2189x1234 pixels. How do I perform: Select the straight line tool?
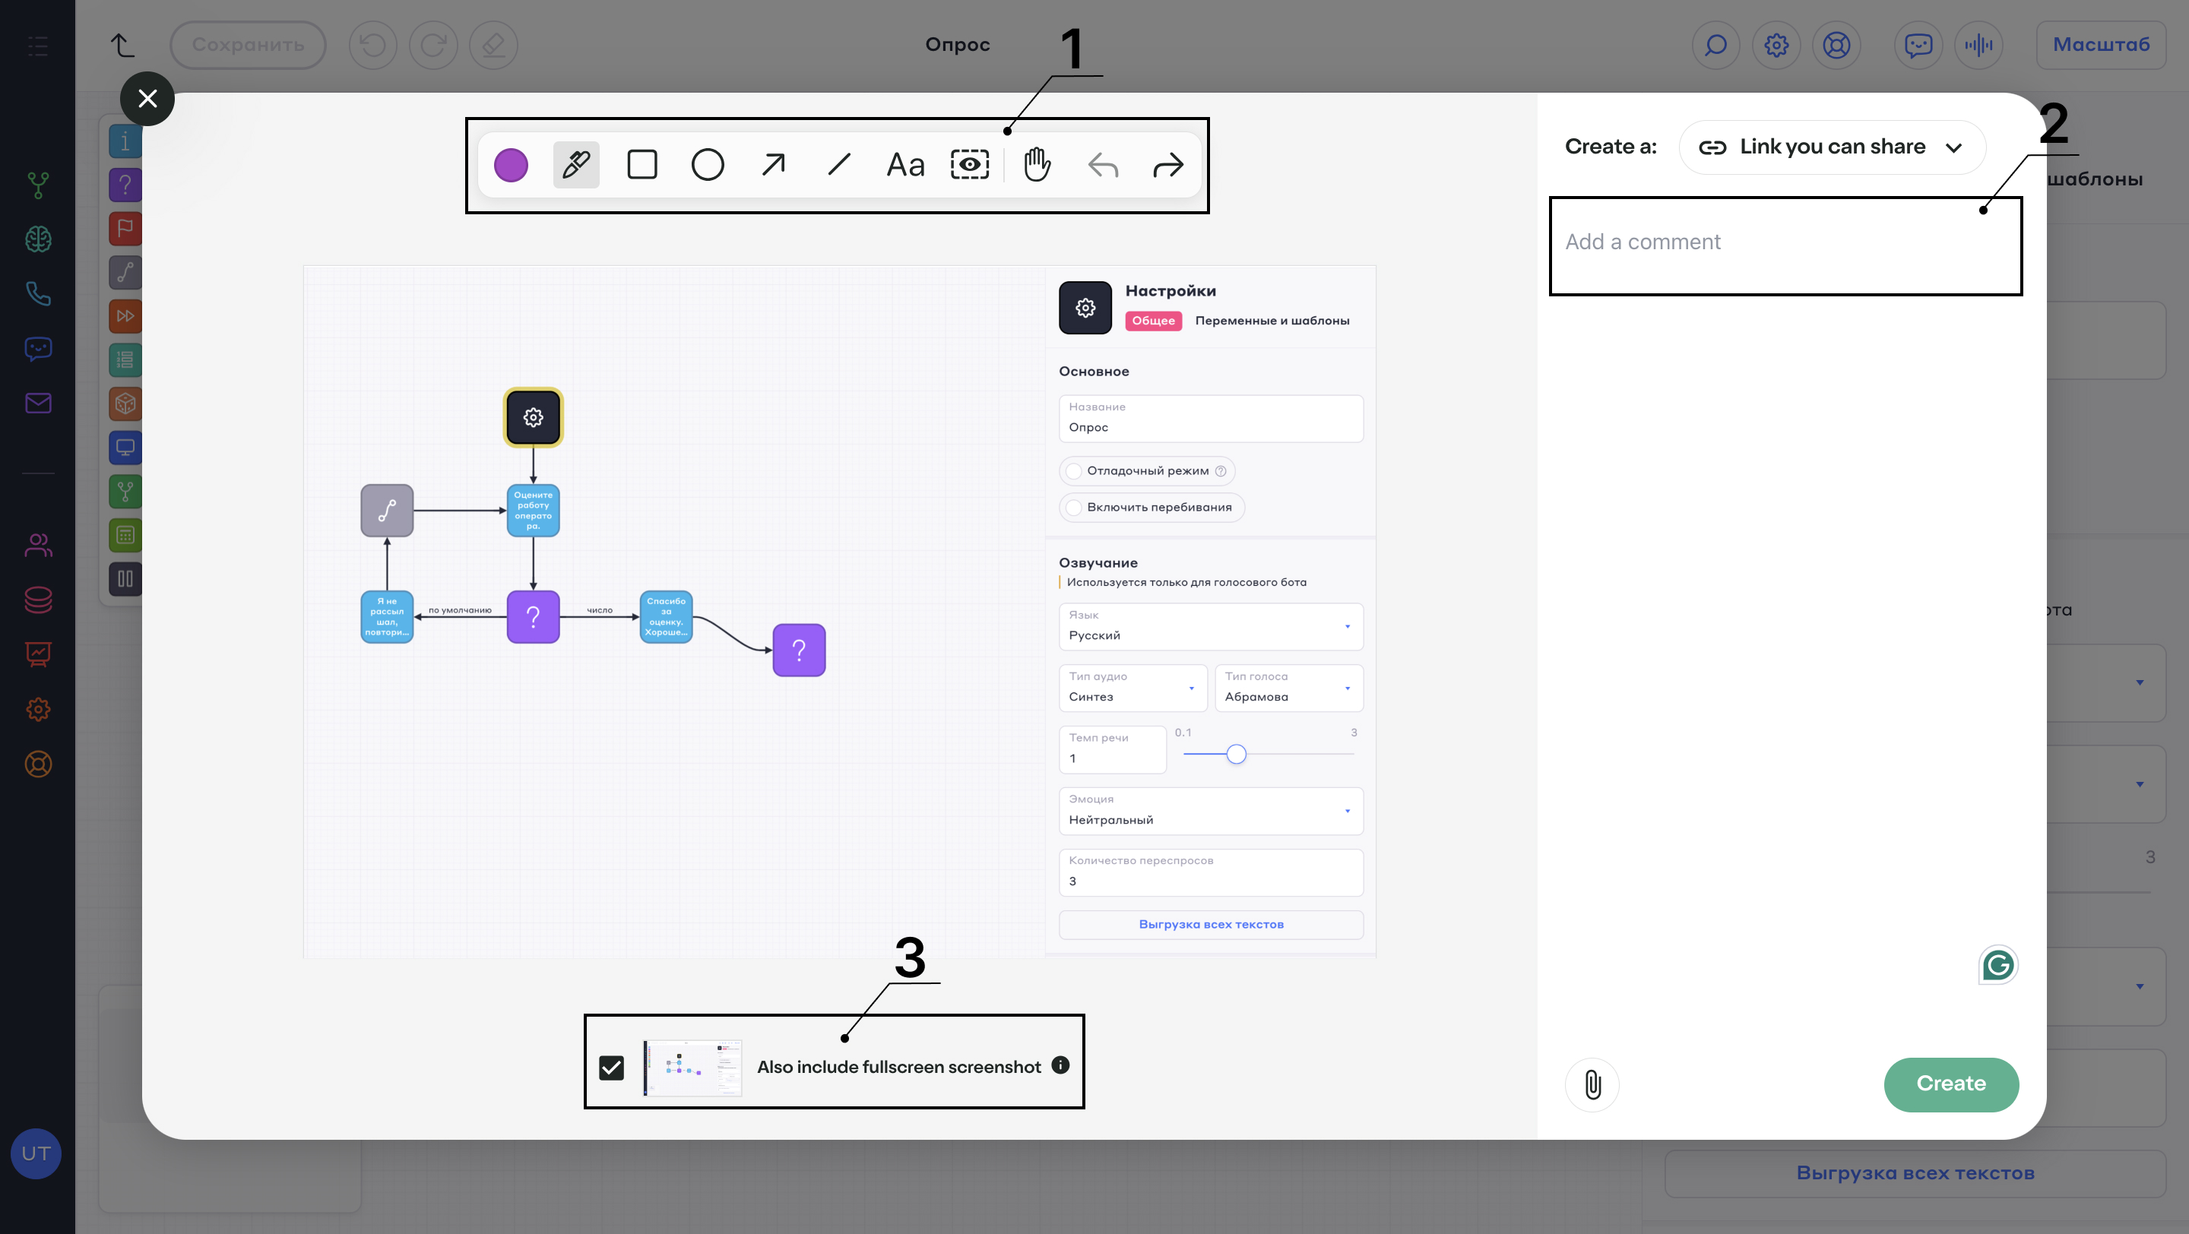point(838,165)
